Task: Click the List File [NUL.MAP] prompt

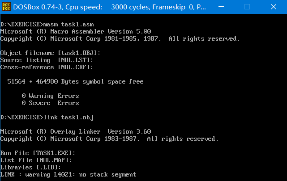Action: (36, 160)
